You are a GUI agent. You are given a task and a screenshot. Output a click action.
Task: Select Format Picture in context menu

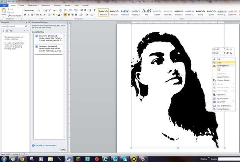point(223,109)
